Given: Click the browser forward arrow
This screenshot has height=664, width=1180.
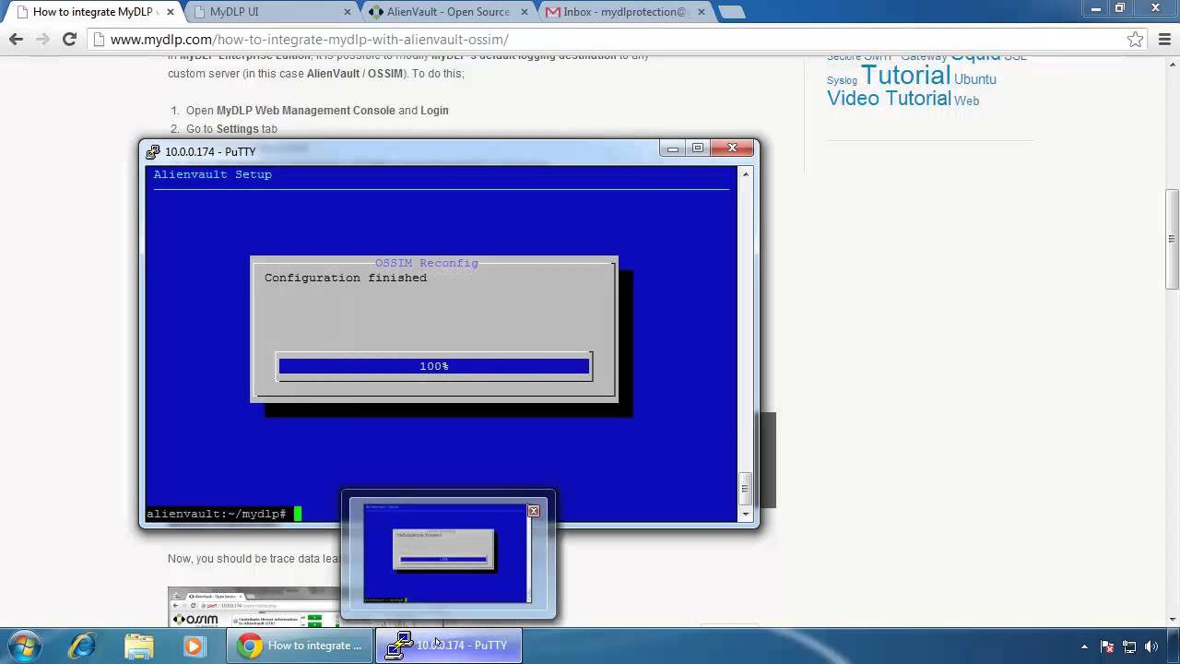Looking at the screenshot, I should [x=42, y=40].
